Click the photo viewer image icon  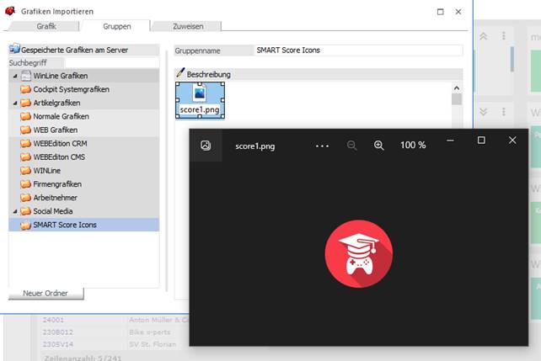point(206,145)
